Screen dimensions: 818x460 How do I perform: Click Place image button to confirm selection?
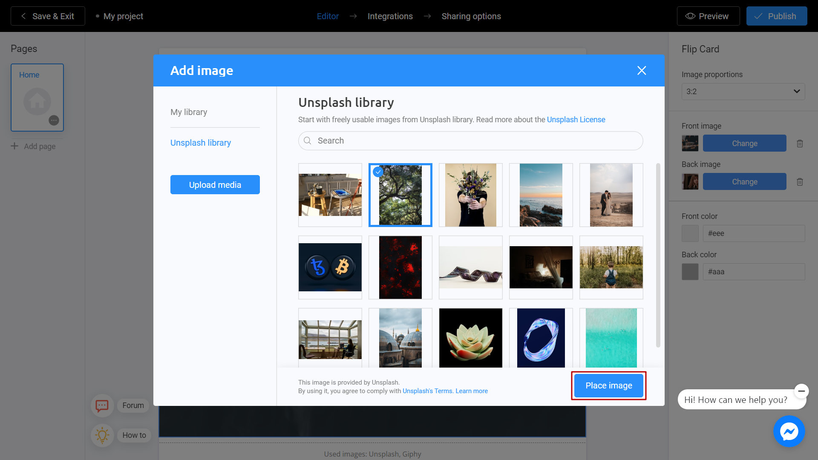point(608,385)
